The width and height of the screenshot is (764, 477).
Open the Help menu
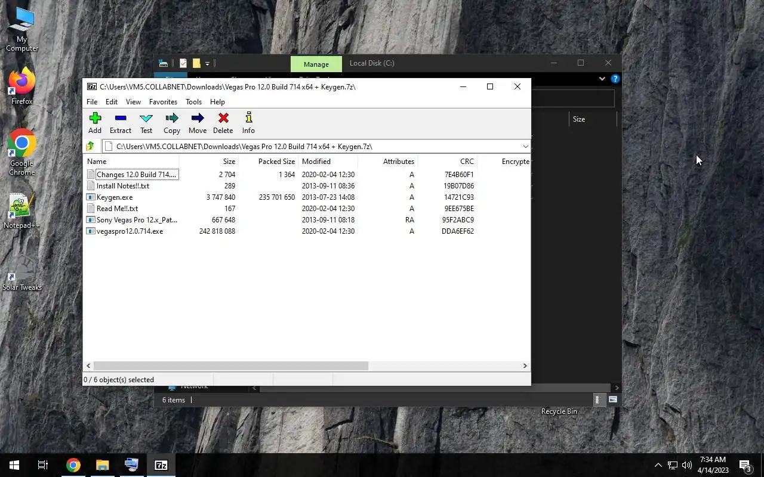[217, 102]
